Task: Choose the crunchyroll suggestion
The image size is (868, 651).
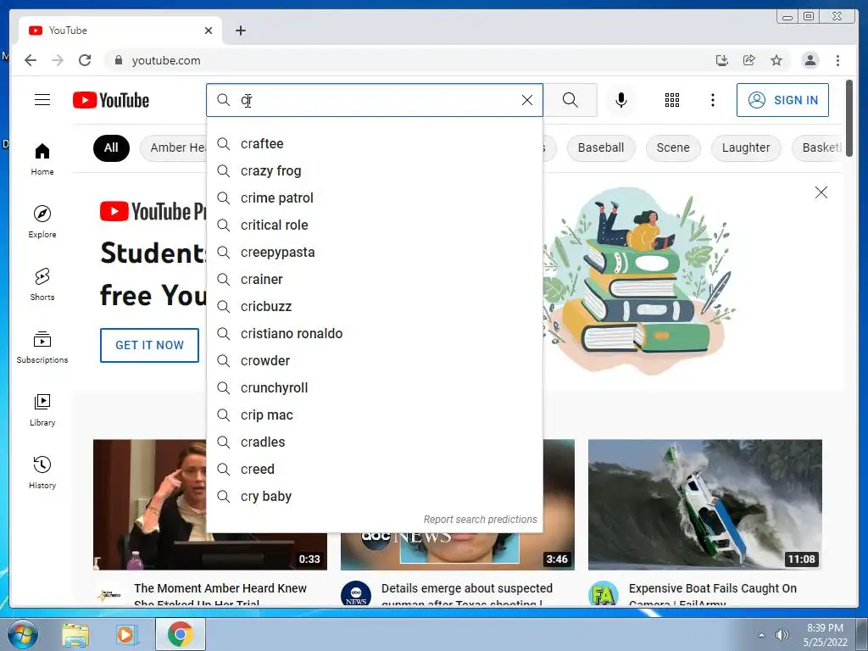Action: click(x=374, y=387)
